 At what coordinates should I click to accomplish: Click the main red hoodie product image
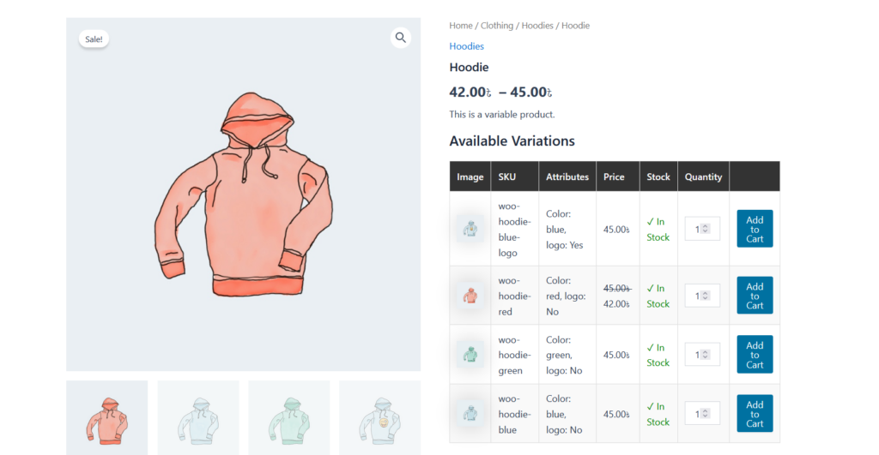coord(243,195)
